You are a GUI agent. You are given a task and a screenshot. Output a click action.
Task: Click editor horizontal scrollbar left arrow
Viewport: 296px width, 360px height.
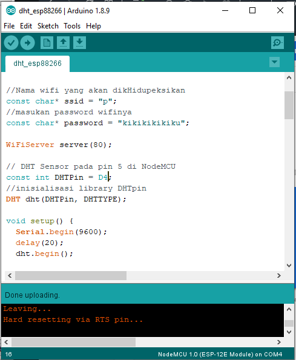tap(10, 275)
